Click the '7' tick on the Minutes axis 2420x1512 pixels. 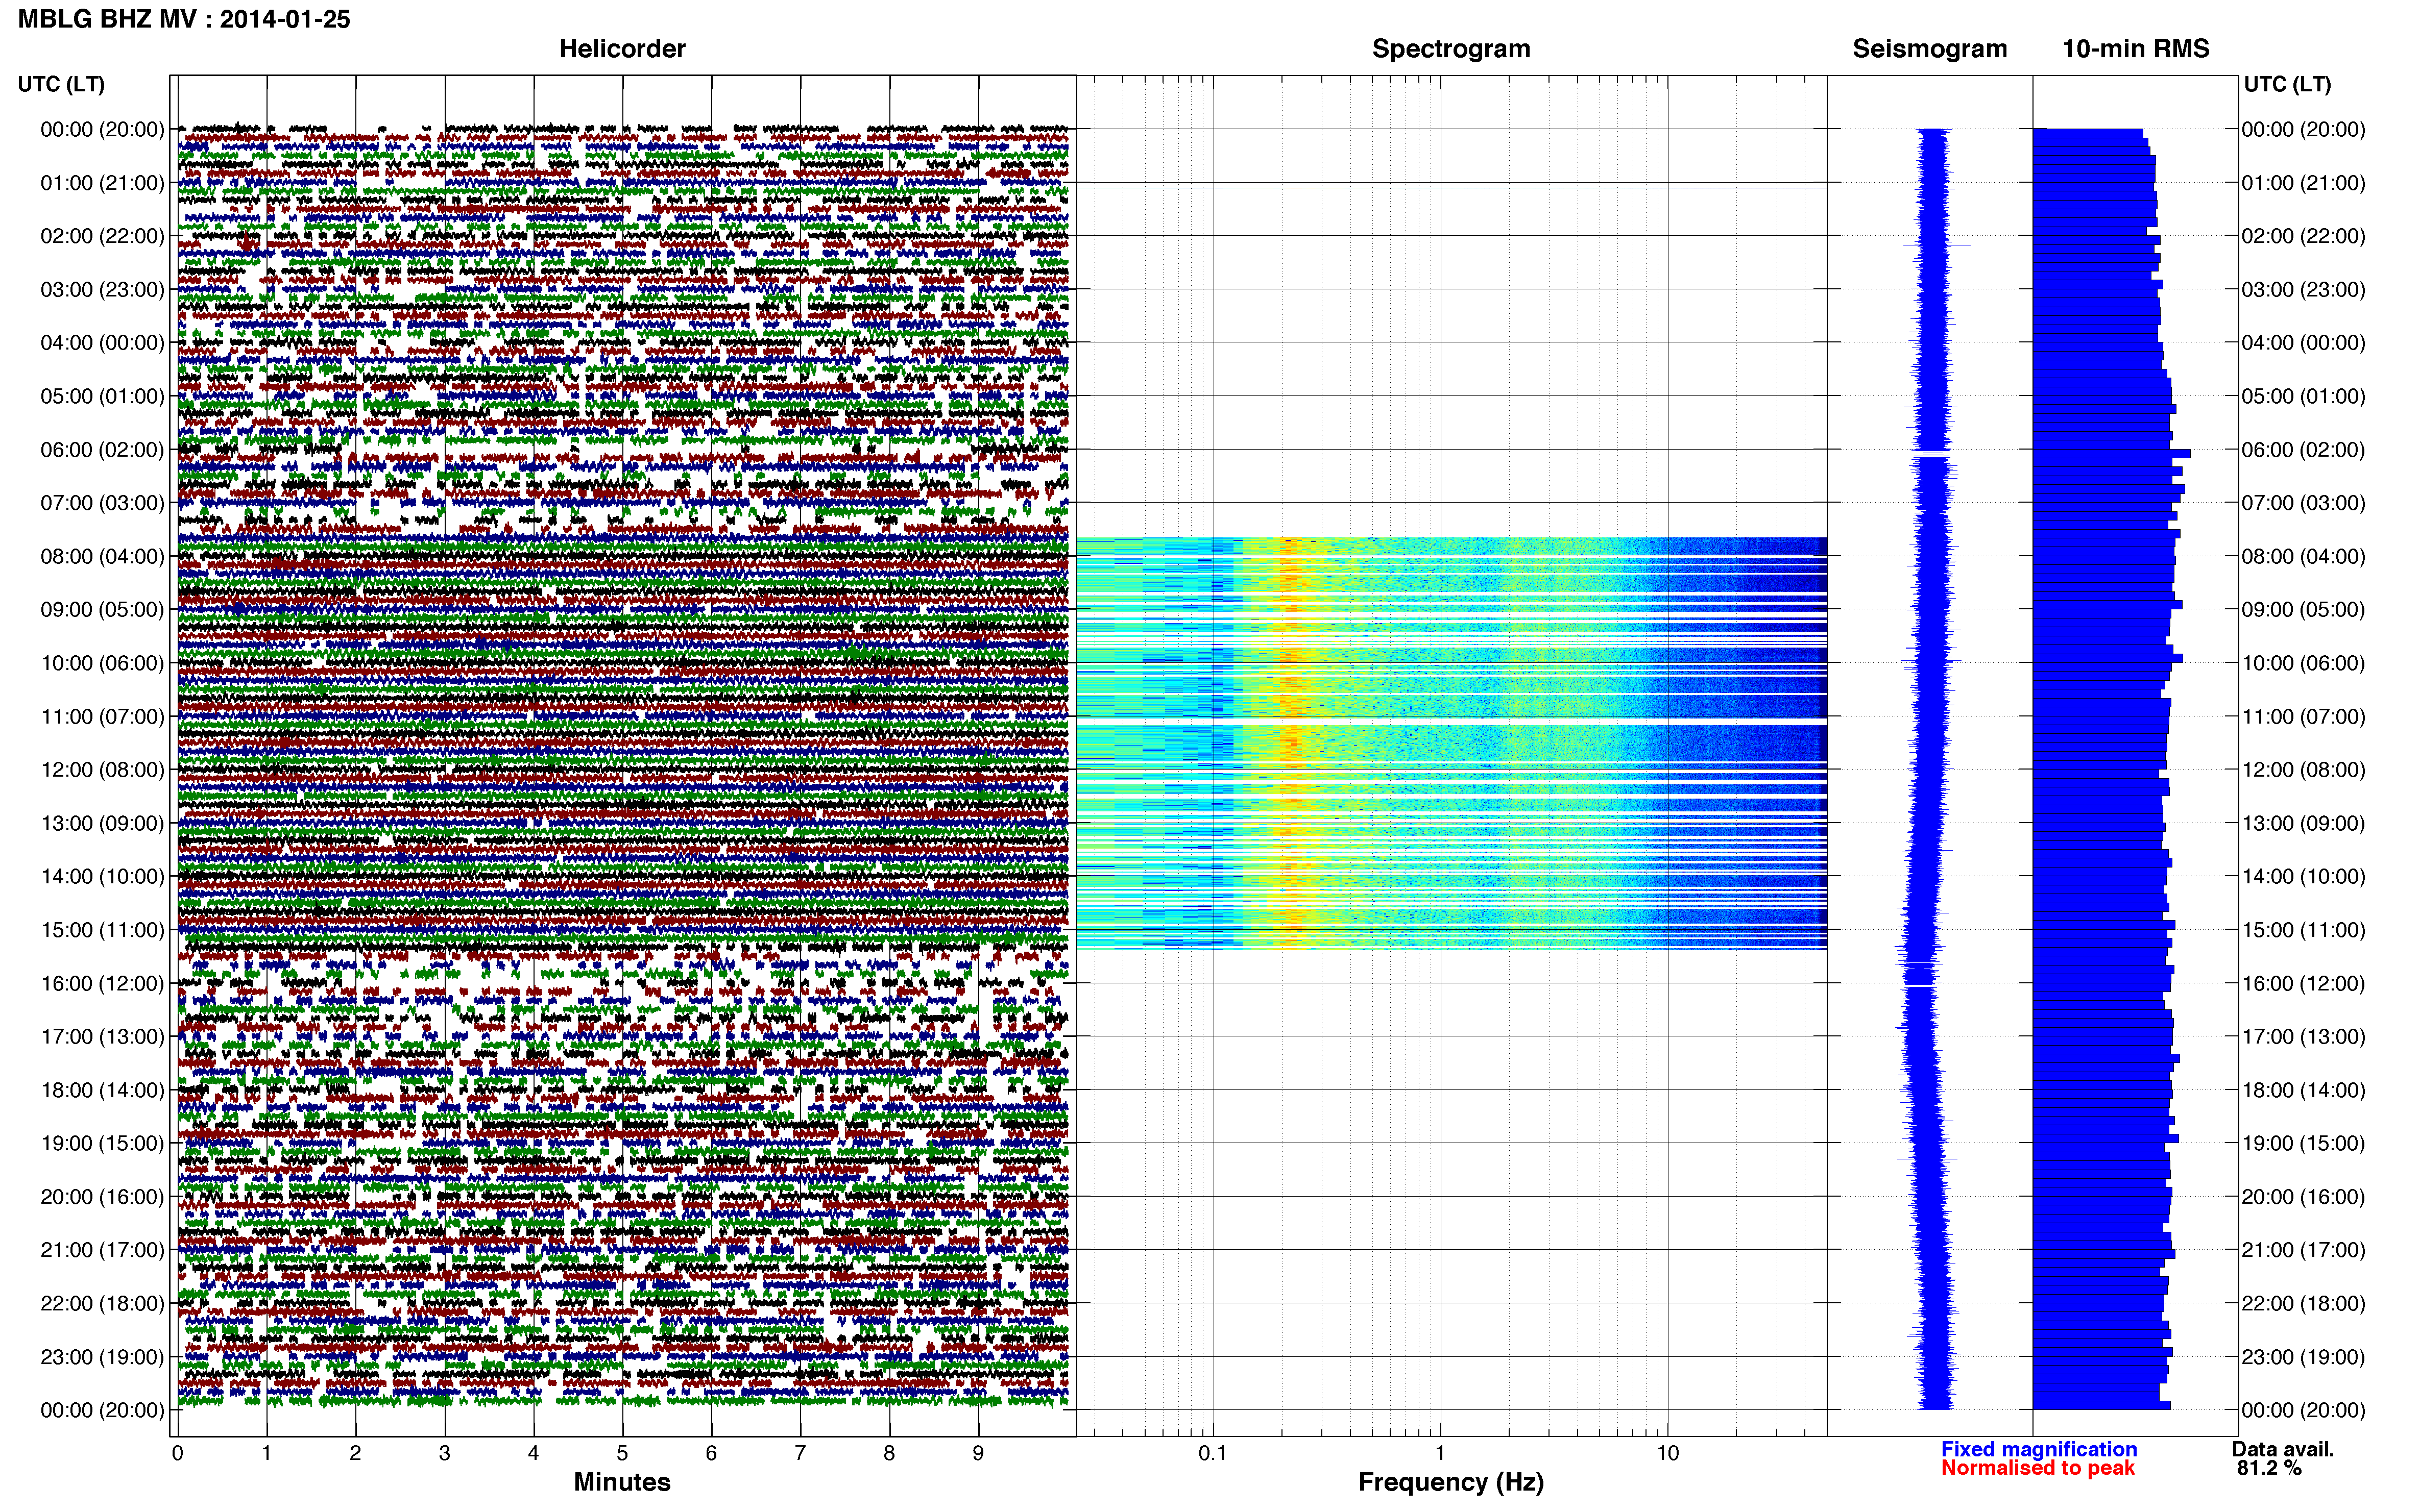click(x=801, y=1453)
